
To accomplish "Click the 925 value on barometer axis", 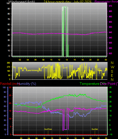I will coord(110,53).
